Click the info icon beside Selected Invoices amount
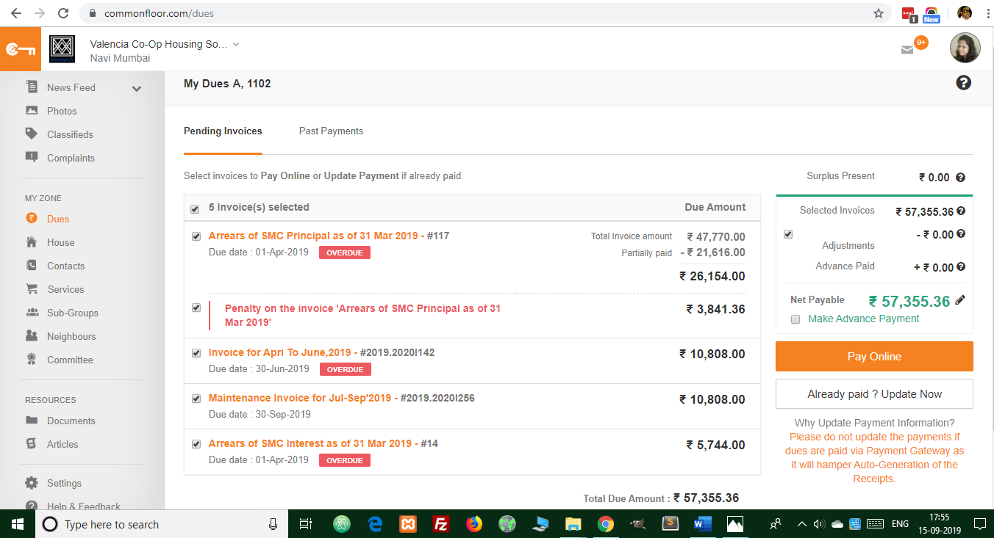 (961, 211)
